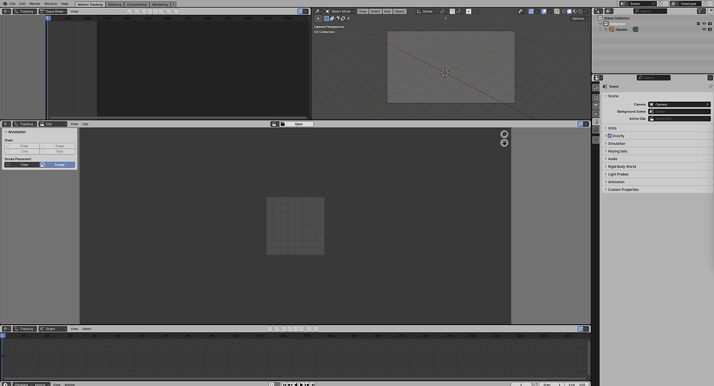The height and width of the screenshot is (386, 714).
Task: Open the Window menu
Action: pos(51,4)
